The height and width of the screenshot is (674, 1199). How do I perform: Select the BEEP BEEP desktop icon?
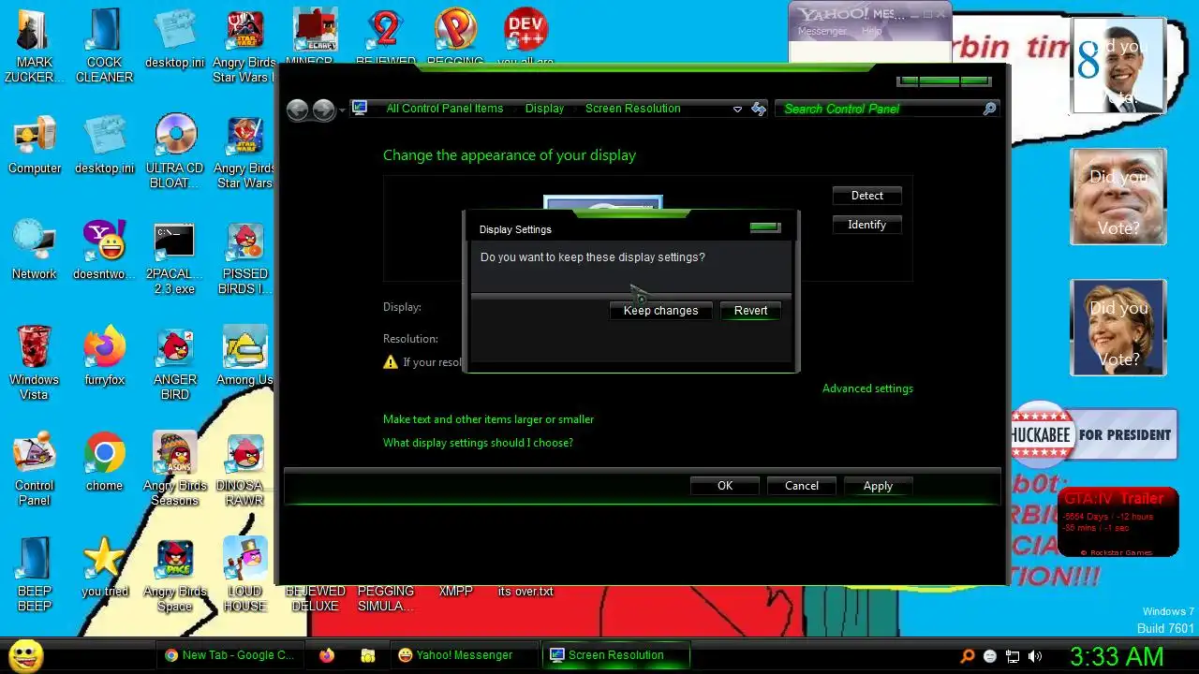tap(35, 575)
